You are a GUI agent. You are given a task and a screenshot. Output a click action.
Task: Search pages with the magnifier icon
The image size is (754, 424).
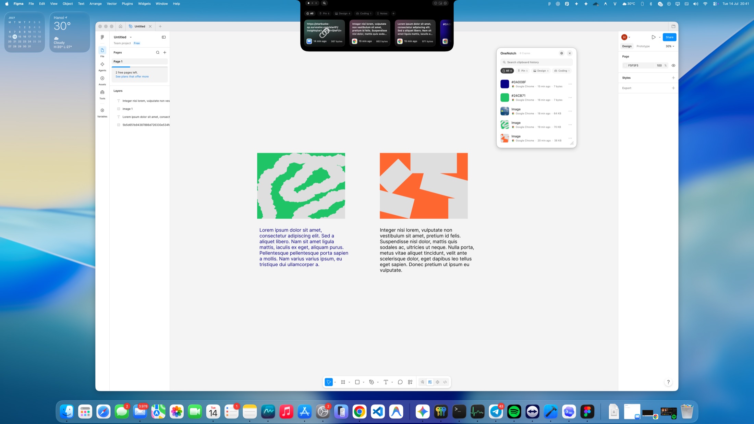pos(158,52)
